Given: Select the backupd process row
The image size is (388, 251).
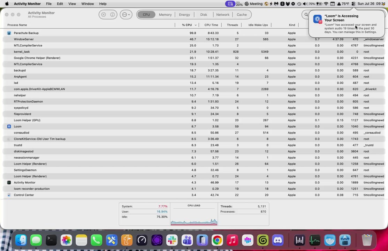Looking at the screenshot, I should coord(194,70).
